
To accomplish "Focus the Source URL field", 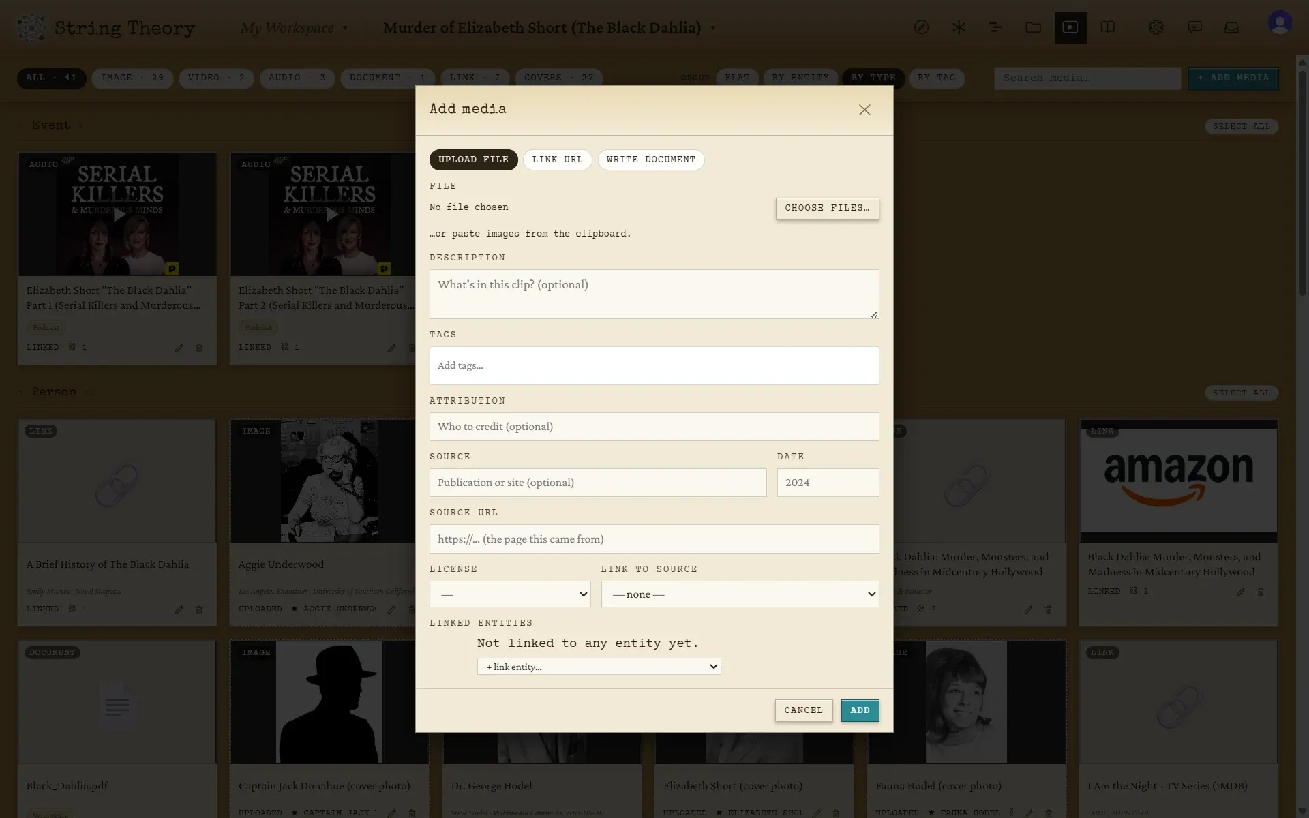I will coord(654,539).
